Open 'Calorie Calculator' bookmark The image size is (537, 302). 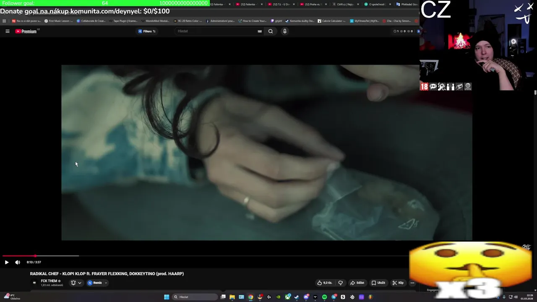coord(332,21)
